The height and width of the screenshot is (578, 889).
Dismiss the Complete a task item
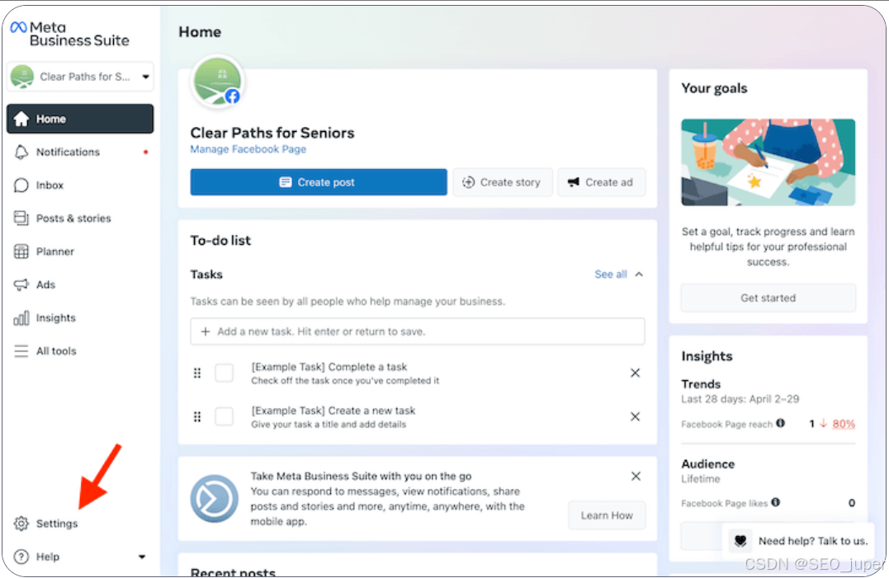(x=635, y=374)
